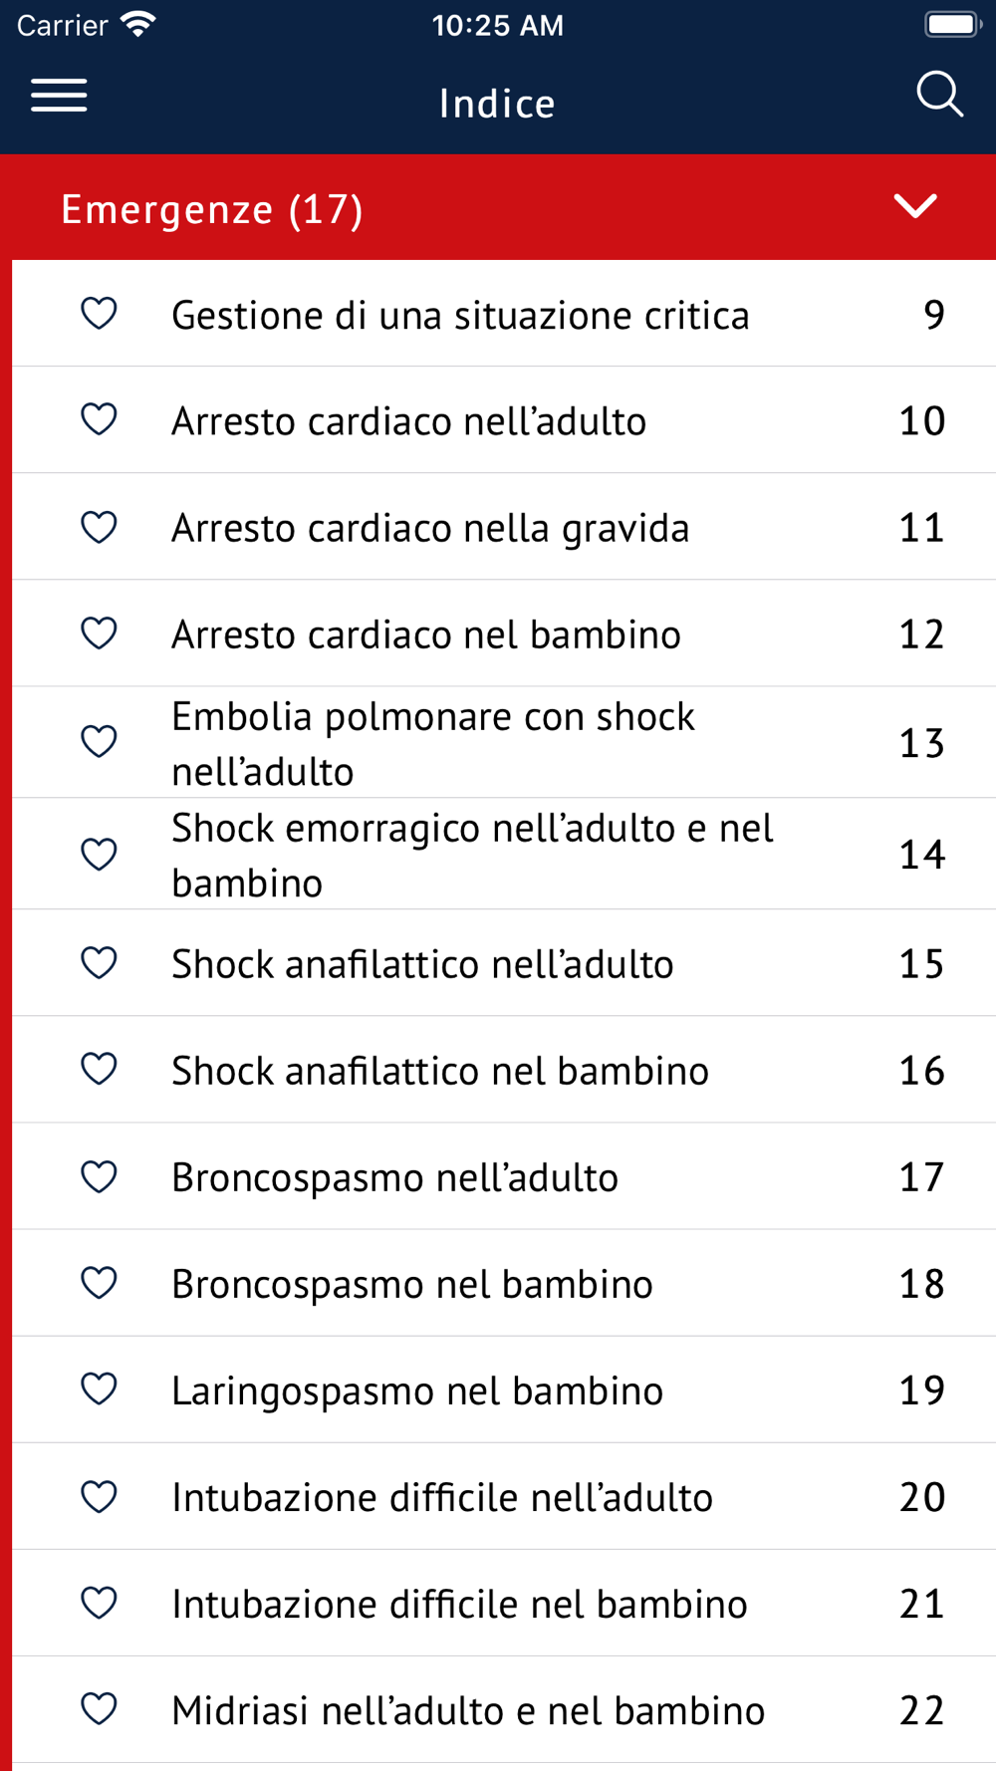The height and width of the screenshot is (1771, 996).
Task: Toggle heart for Arresto cardiaco nella gravida
Action: [x=99, y=527]
